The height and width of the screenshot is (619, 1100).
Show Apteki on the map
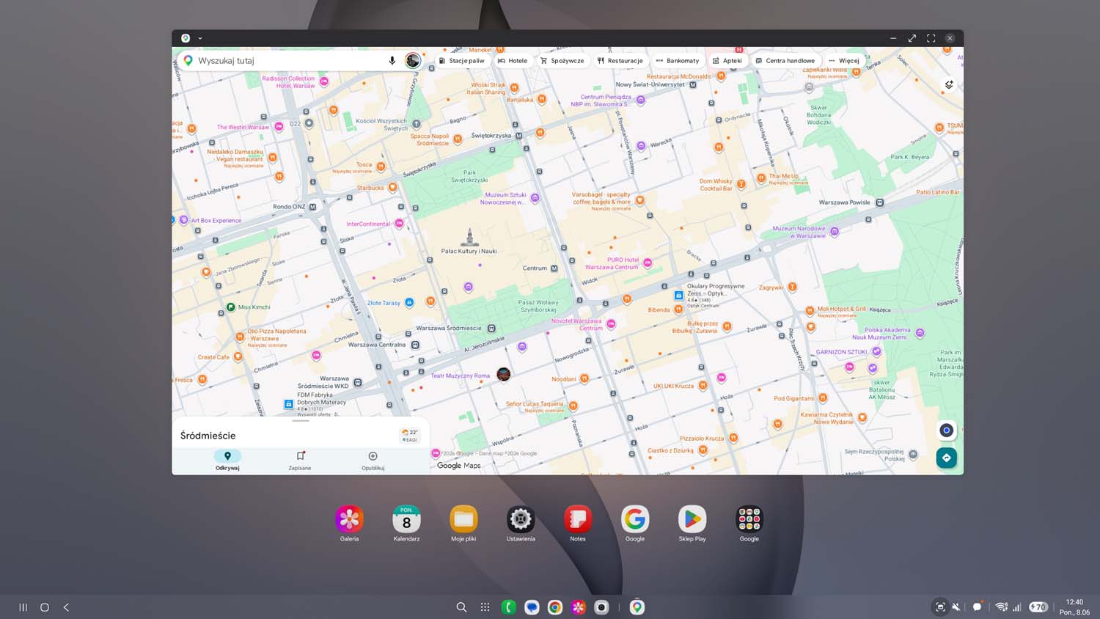click(x=727, y=61)
